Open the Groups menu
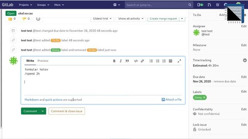Screen dimensions: 248x139 [43, 5]
